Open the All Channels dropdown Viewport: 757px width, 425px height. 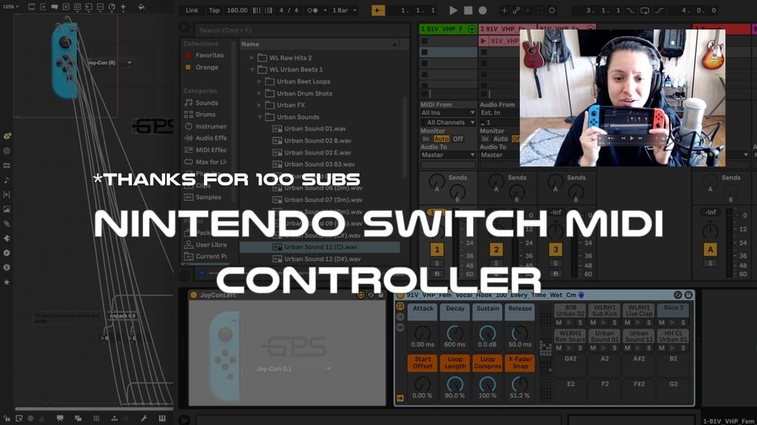point(448,123)
